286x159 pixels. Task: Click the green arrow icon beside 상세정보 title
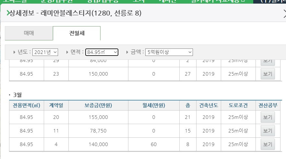point(8,13)
